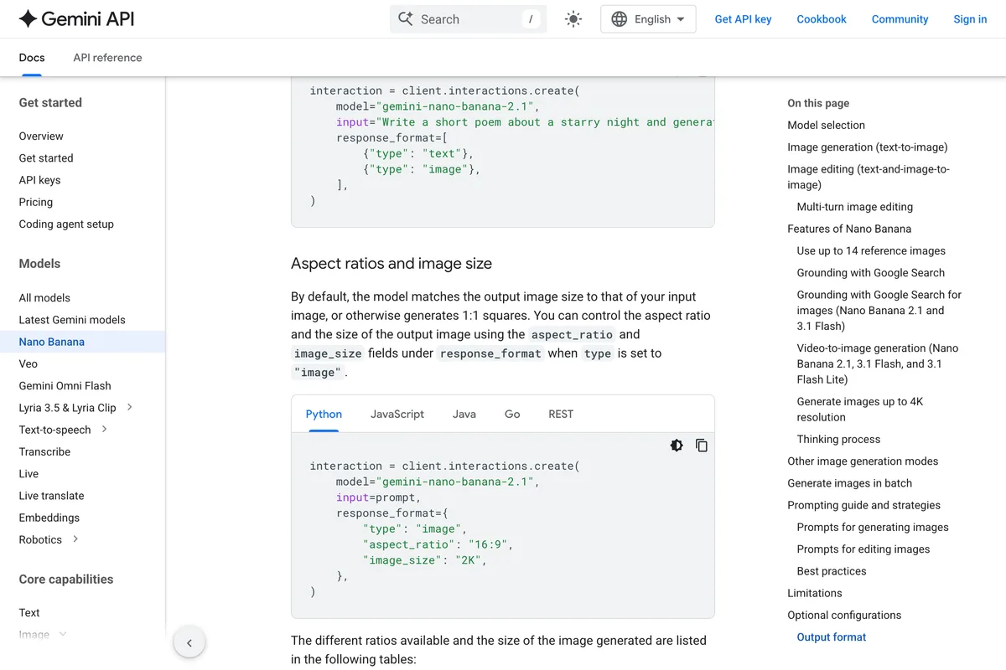
Task: Open the Community link
Action: click(x=900, y=19)
